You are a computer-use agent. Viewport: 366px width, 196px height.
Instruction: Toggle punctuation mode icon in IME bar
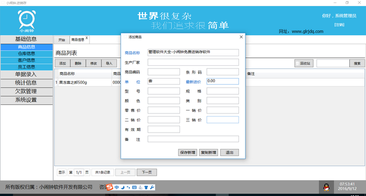tap(128, 187)
